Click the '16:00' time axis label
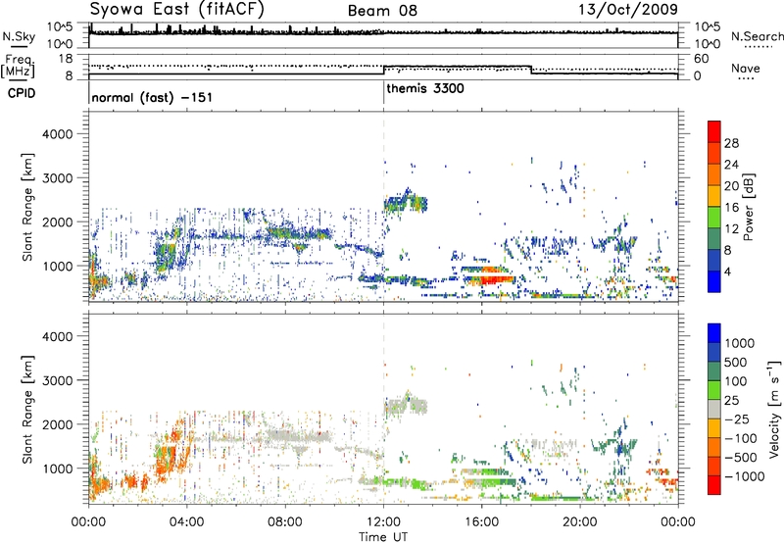 pyautogui.click(x=481, y=522)
